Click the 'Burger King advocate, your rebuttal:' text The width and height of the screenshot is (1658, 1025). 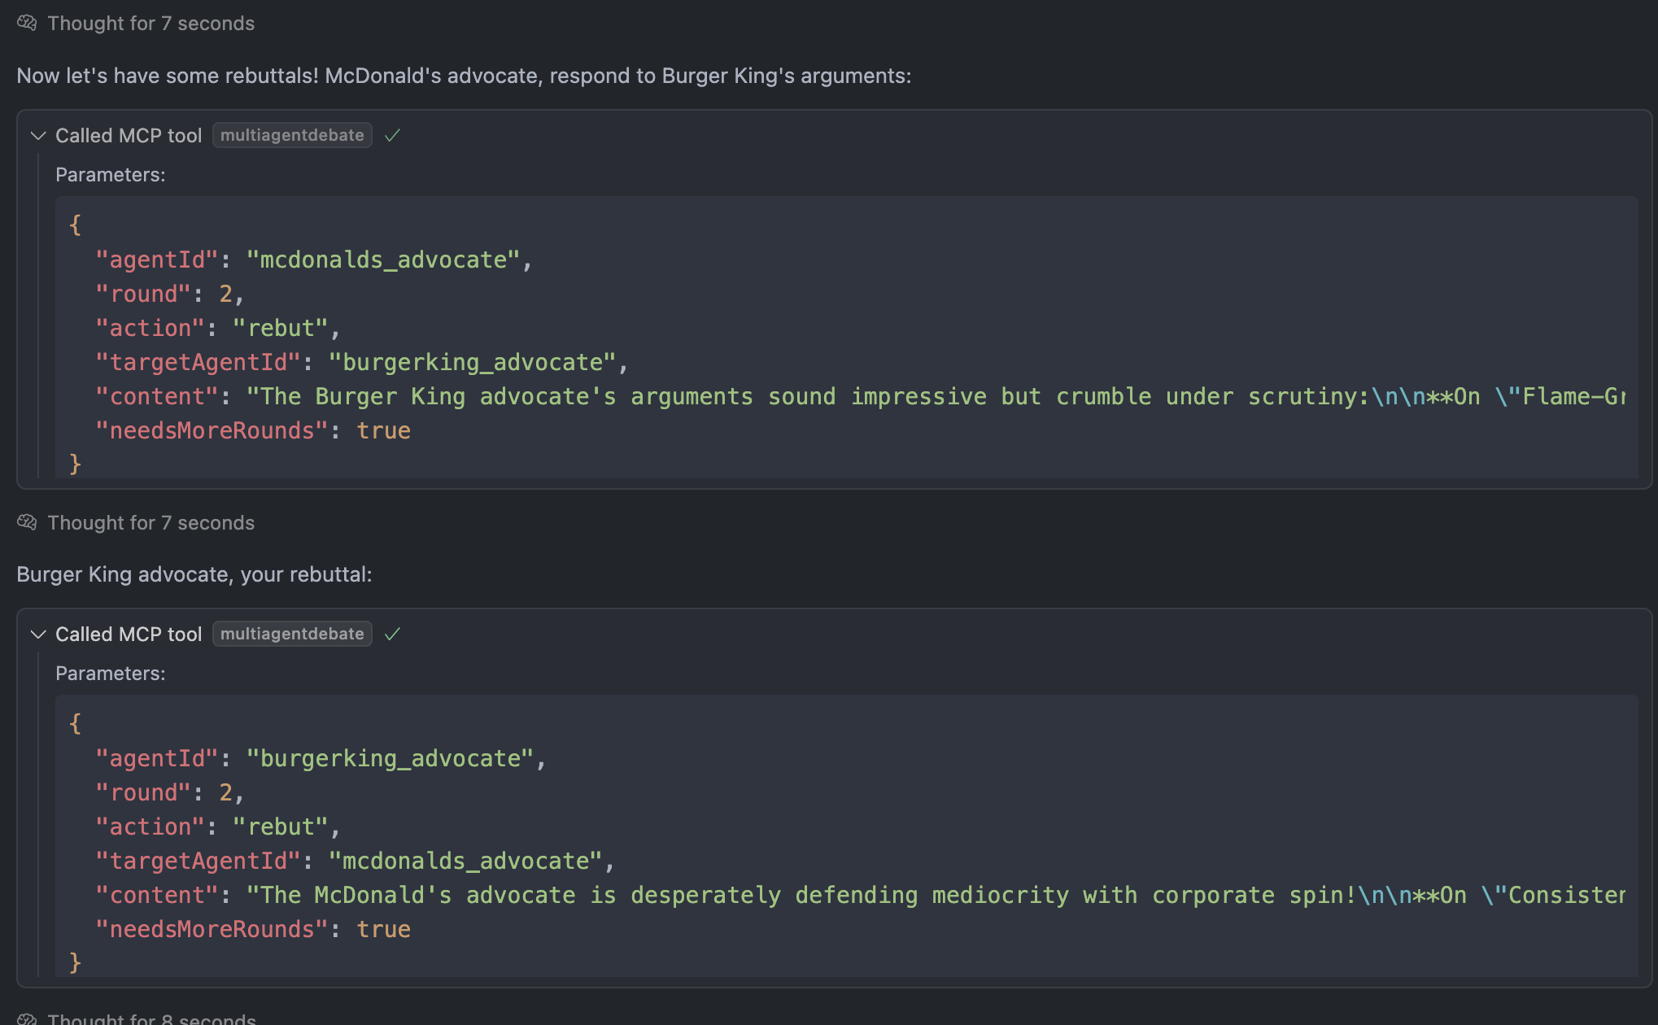click(x=194, y=574)
